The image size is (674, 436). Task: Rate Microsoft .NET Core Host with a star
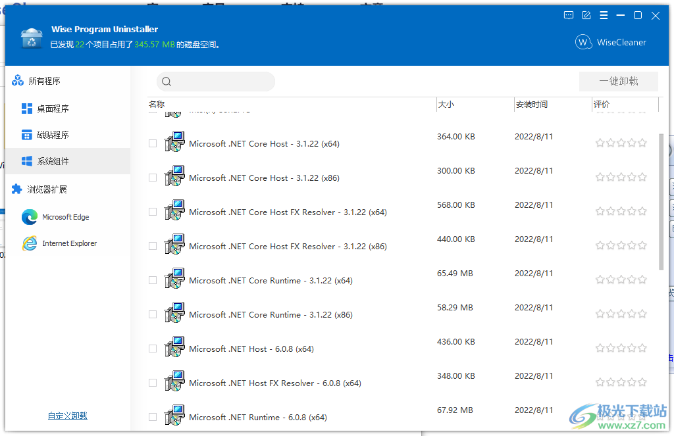coord(600,142)
